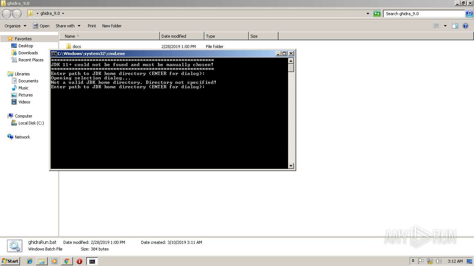The height and width of the screenshot is (266, 474).
Task: Click Windows Explorer taskbar icon
Action: pos(42,261)
